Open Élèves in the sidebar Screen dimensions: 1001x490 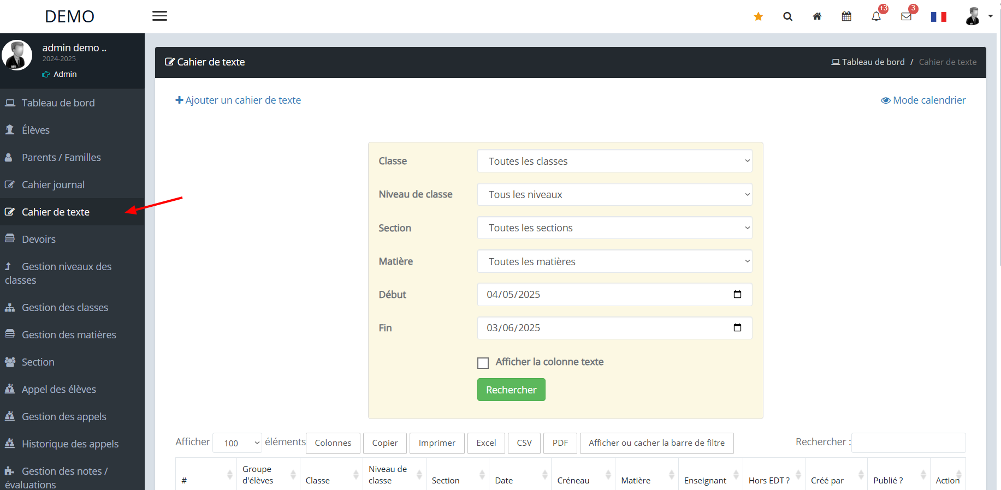click(72, 130)
